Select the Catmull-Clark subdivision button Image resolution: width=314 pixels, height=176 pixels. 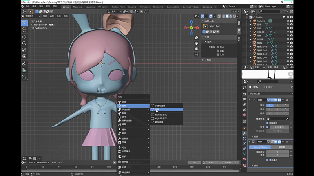coord(260,147)
